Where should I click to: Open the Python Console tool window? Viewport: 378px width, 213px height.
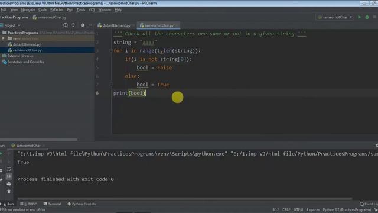(x=82, y=204)
